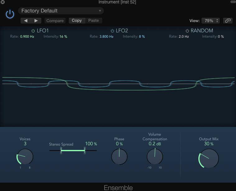236x191 pixels.
Task: Turn the Voices knob
Action: pos(25,156)
